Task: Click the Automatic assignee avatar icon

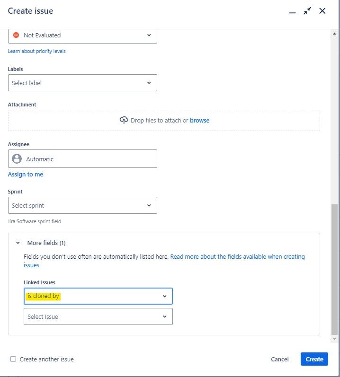Action: (17, 158)
